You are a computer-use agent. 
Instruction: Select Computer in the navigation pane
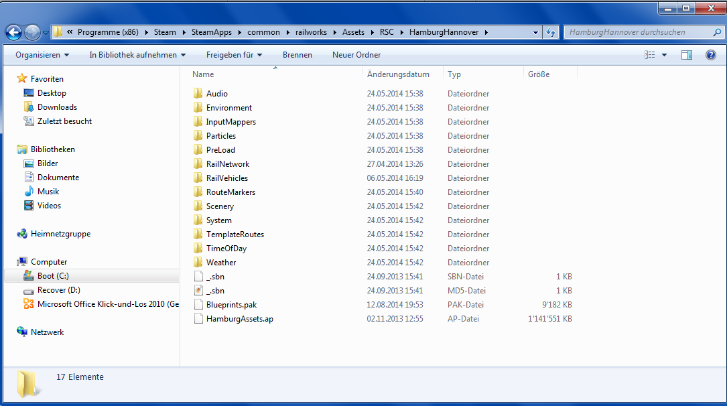coord(49,262)
